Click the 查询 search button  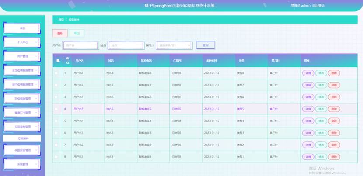click(206, 45)
